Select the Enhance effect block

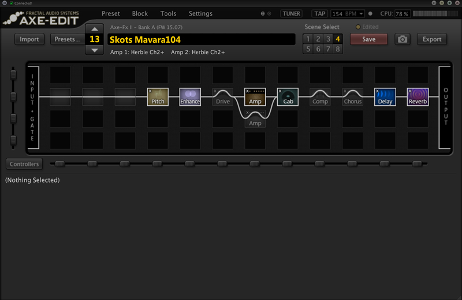[190, 97]
